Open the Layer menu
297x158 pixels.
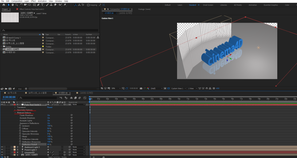point(26,1)
